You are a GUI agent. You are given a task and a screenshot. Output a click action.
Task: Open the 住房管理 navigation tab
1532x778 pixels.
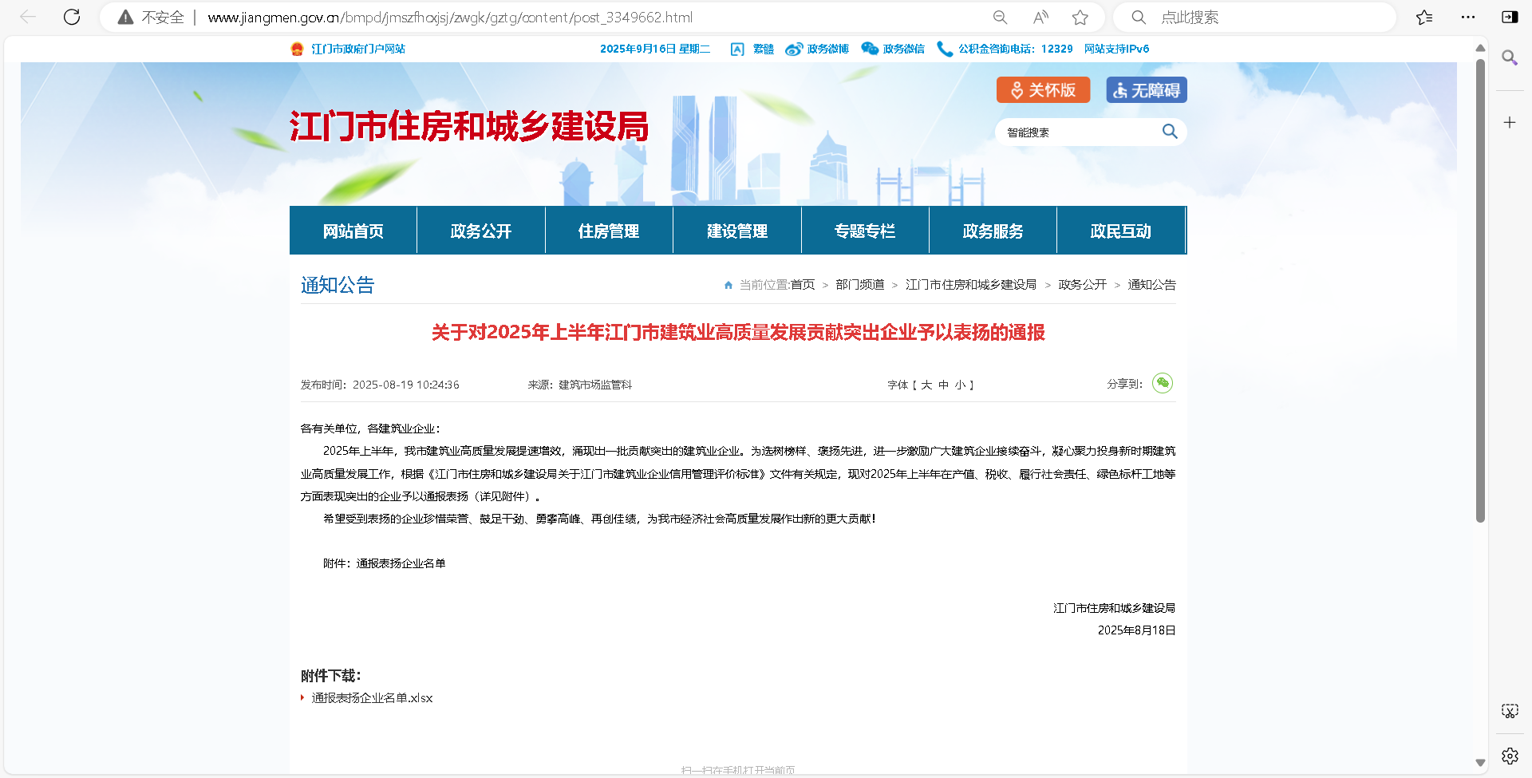[609, 231]
